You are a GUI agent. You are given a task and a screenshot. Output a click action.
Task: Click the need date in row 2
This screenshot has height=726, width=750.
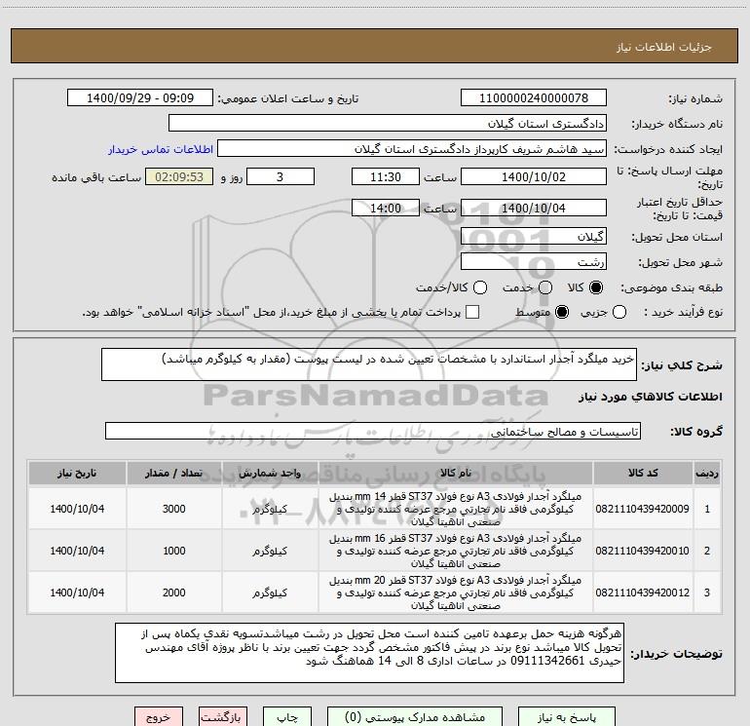77,551
